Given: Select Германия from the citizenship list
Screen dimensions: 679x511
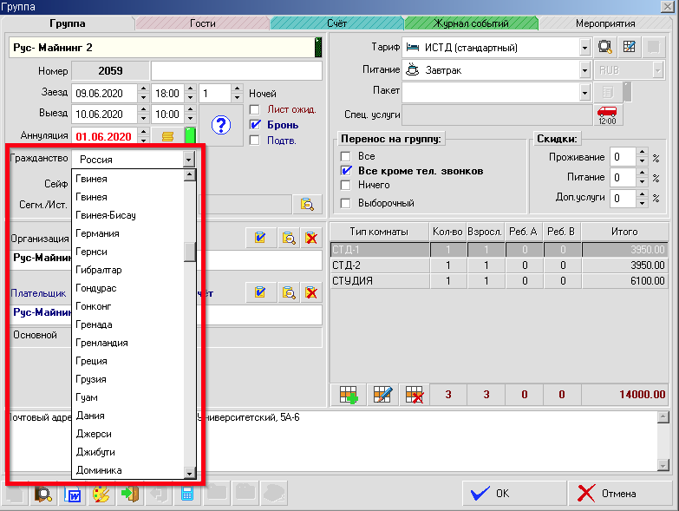Looking at the screenshot, I should point(97,233).
